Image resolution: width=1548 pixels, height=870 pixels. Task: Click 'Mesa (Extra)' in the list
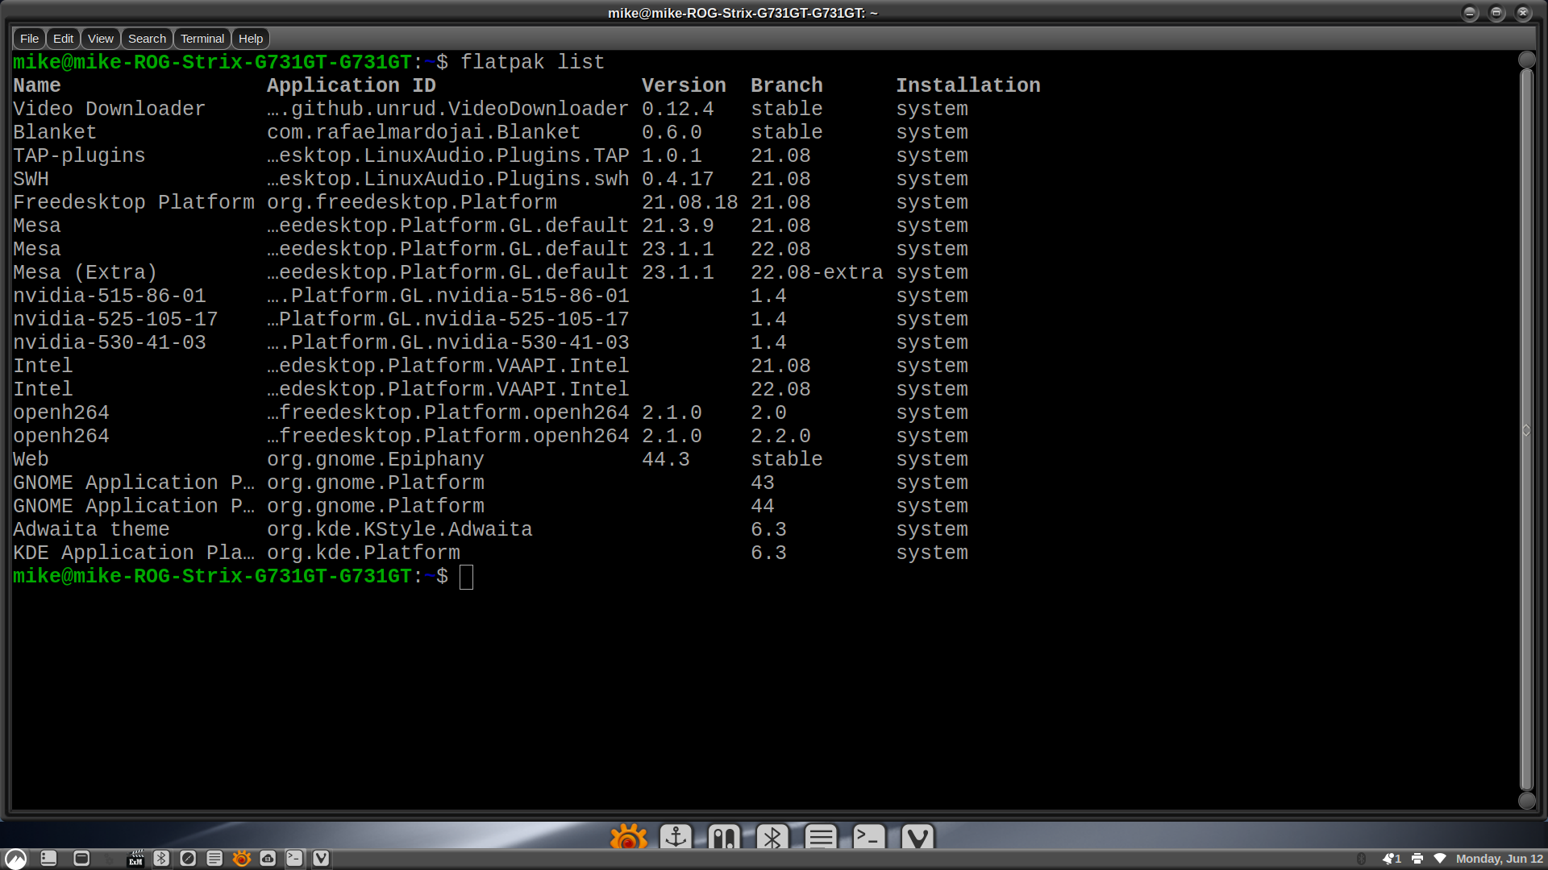pos(85,273)
